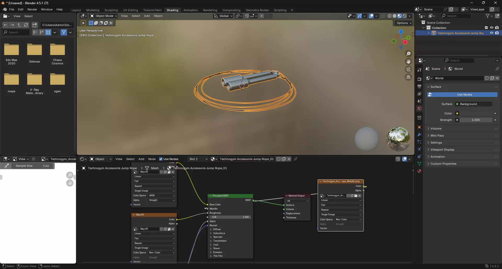This screenshot has height=269, width=502.
Task: Toggle the Use Nodes checkbox in node editor
Action: point(161,159)
